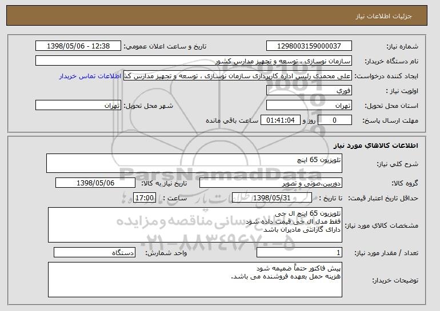Image resolution: width=440 pixels, height=311 pixels.
Task: Click the label تاریخ نیاز به کالا
Action: point(164,183)
